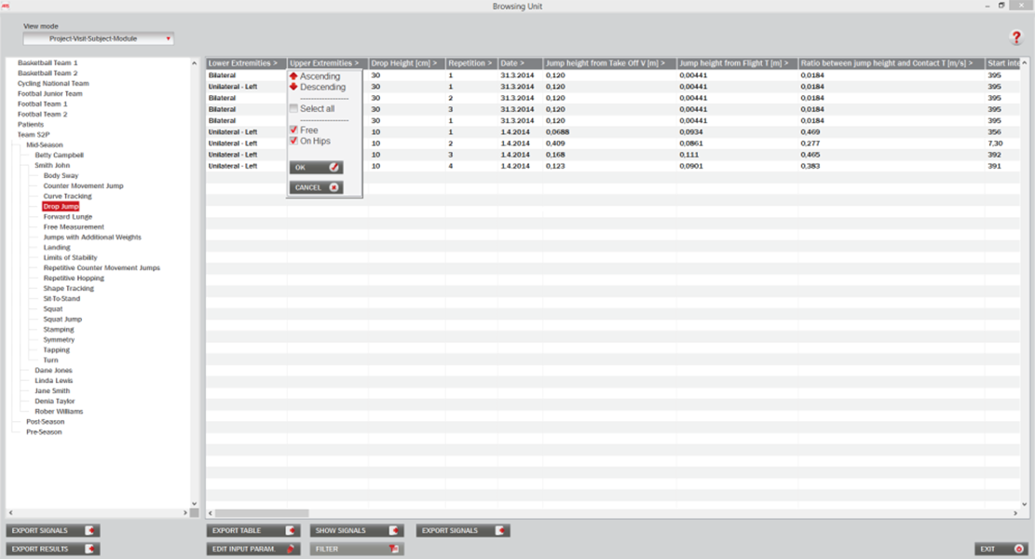Tick the Select all checkbox
Screen dimensions: 1035x559
pyautogui.click(x=293, y=109)
